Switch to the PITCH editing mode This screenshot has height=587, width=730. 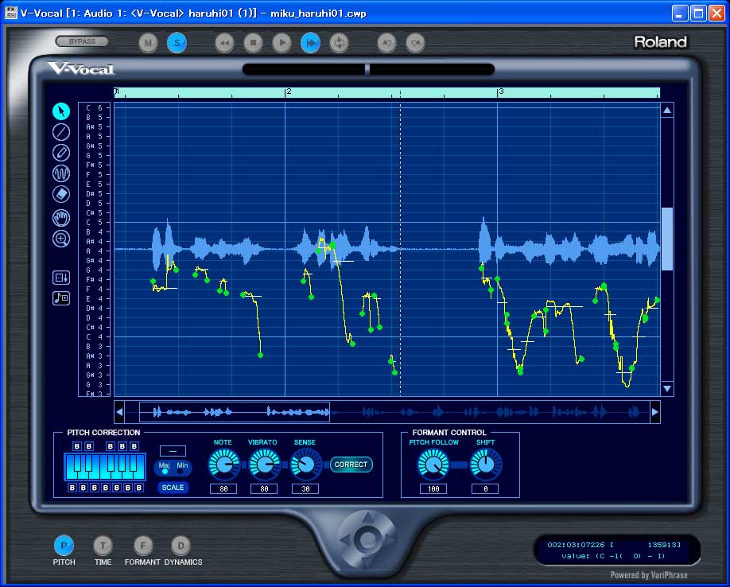(x=64, y=546)
